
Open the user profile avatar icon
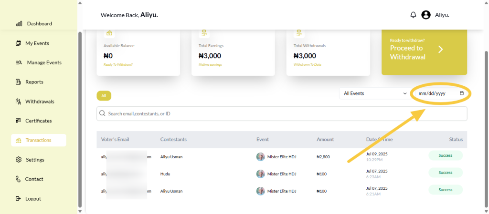coord(426,15)
